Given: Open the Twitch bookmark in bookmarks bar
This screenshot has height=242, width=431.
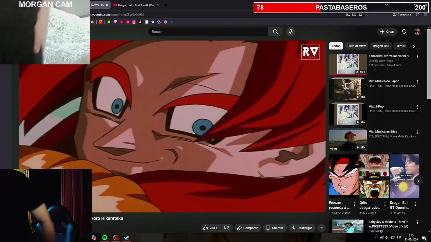Looking at the screenshot, I should (x=115, y=22).
